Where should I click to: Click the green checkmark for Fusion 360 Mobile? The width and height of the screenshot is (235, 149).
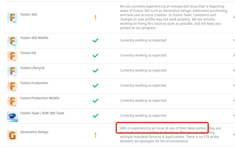click(x=95, y=40)
